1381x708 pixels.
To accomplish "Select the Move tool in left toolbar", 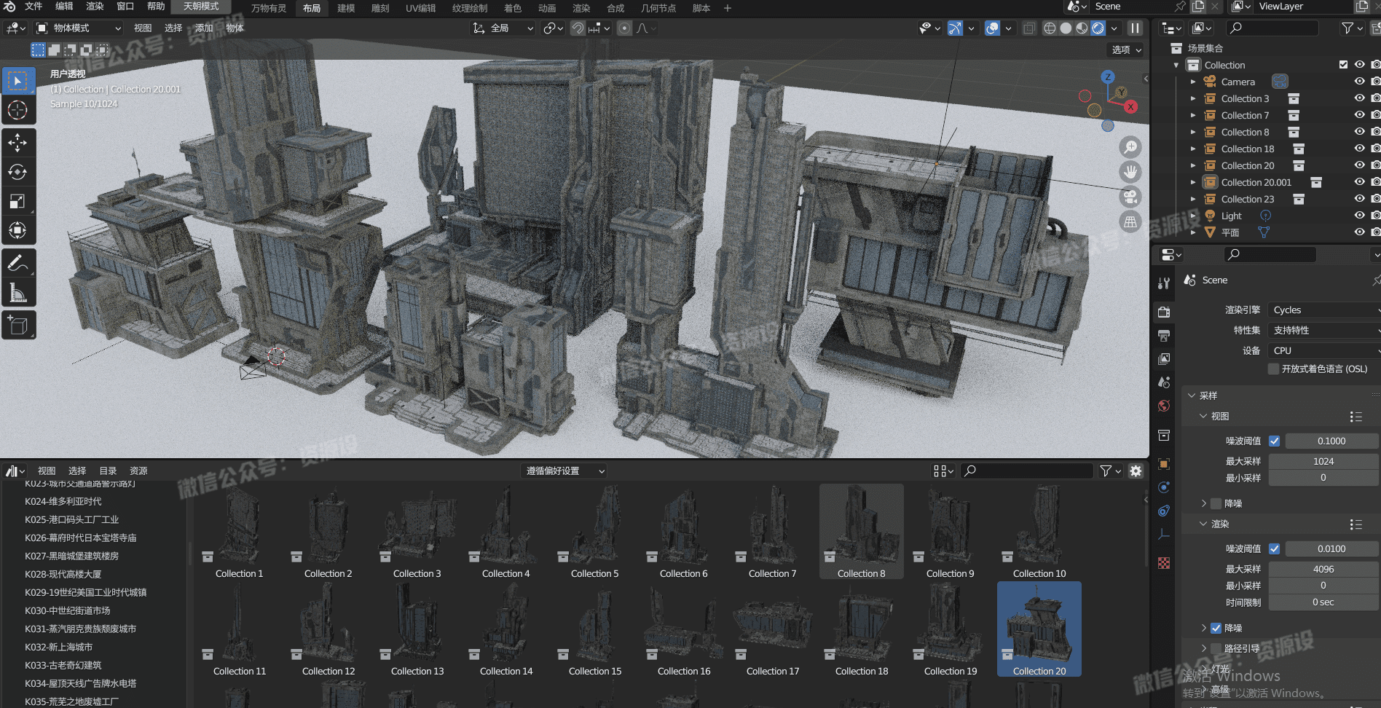I will (x=17, y=143).
